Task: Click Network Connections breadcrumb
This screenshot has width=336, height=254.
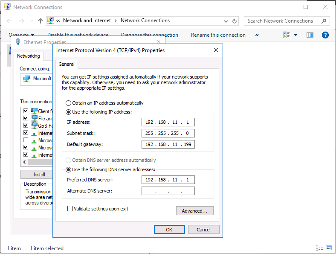Action: (145, 20)
